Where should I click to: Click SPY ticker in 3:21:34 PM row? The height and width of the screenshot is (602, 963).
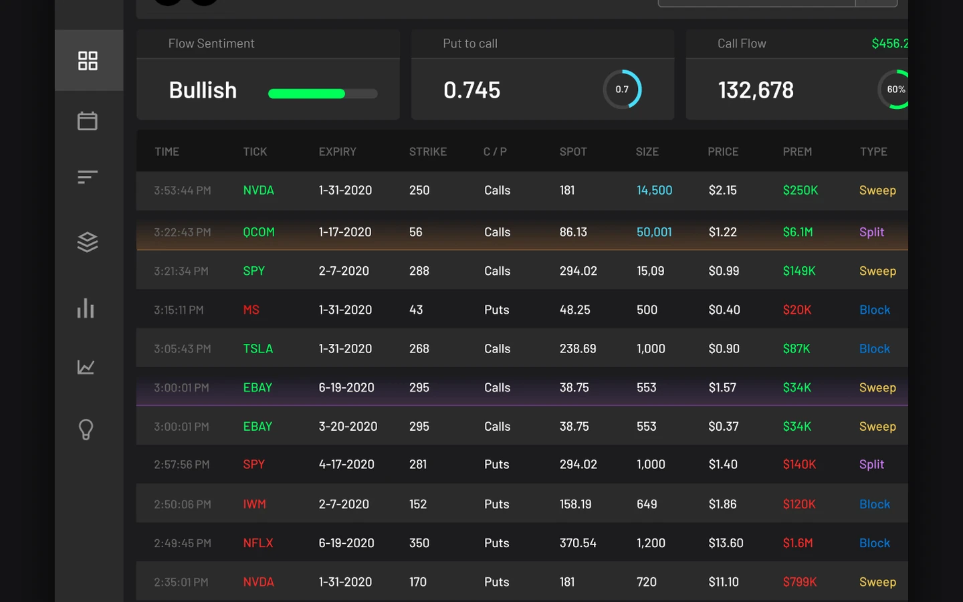tap(254, 271)
